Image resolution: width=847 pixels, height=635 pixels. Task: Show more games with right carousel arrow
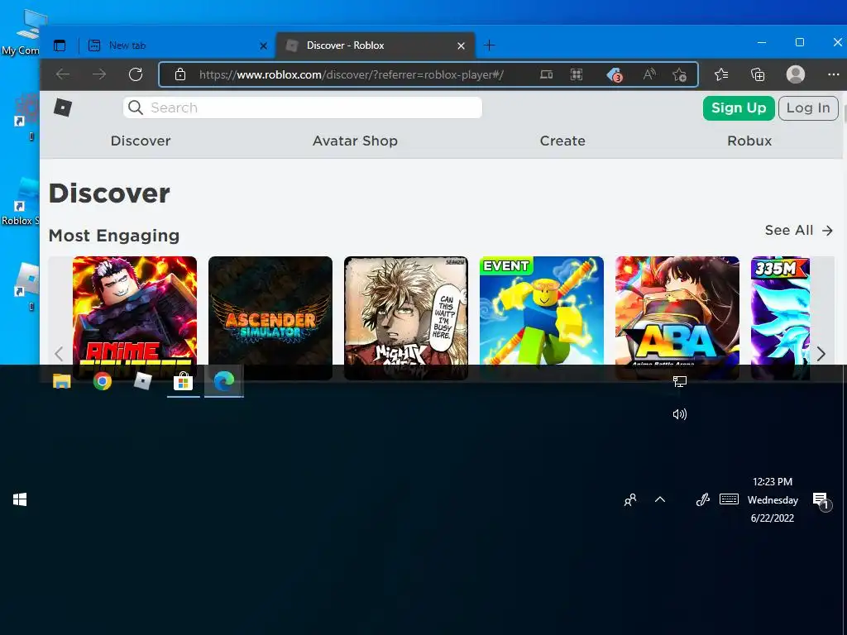(821, 354)
